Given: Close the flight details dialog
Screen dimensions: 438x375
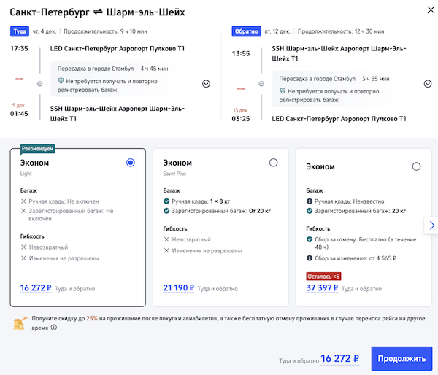Looking at the screenshot, I should [x=425, y=12].
